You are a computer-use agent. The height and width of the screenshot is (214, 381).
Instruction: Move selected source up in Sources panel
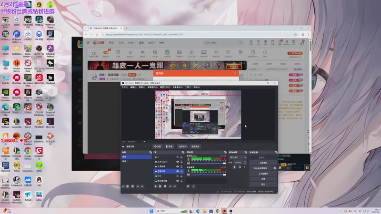pyautogui.click(x=170, y=186)
